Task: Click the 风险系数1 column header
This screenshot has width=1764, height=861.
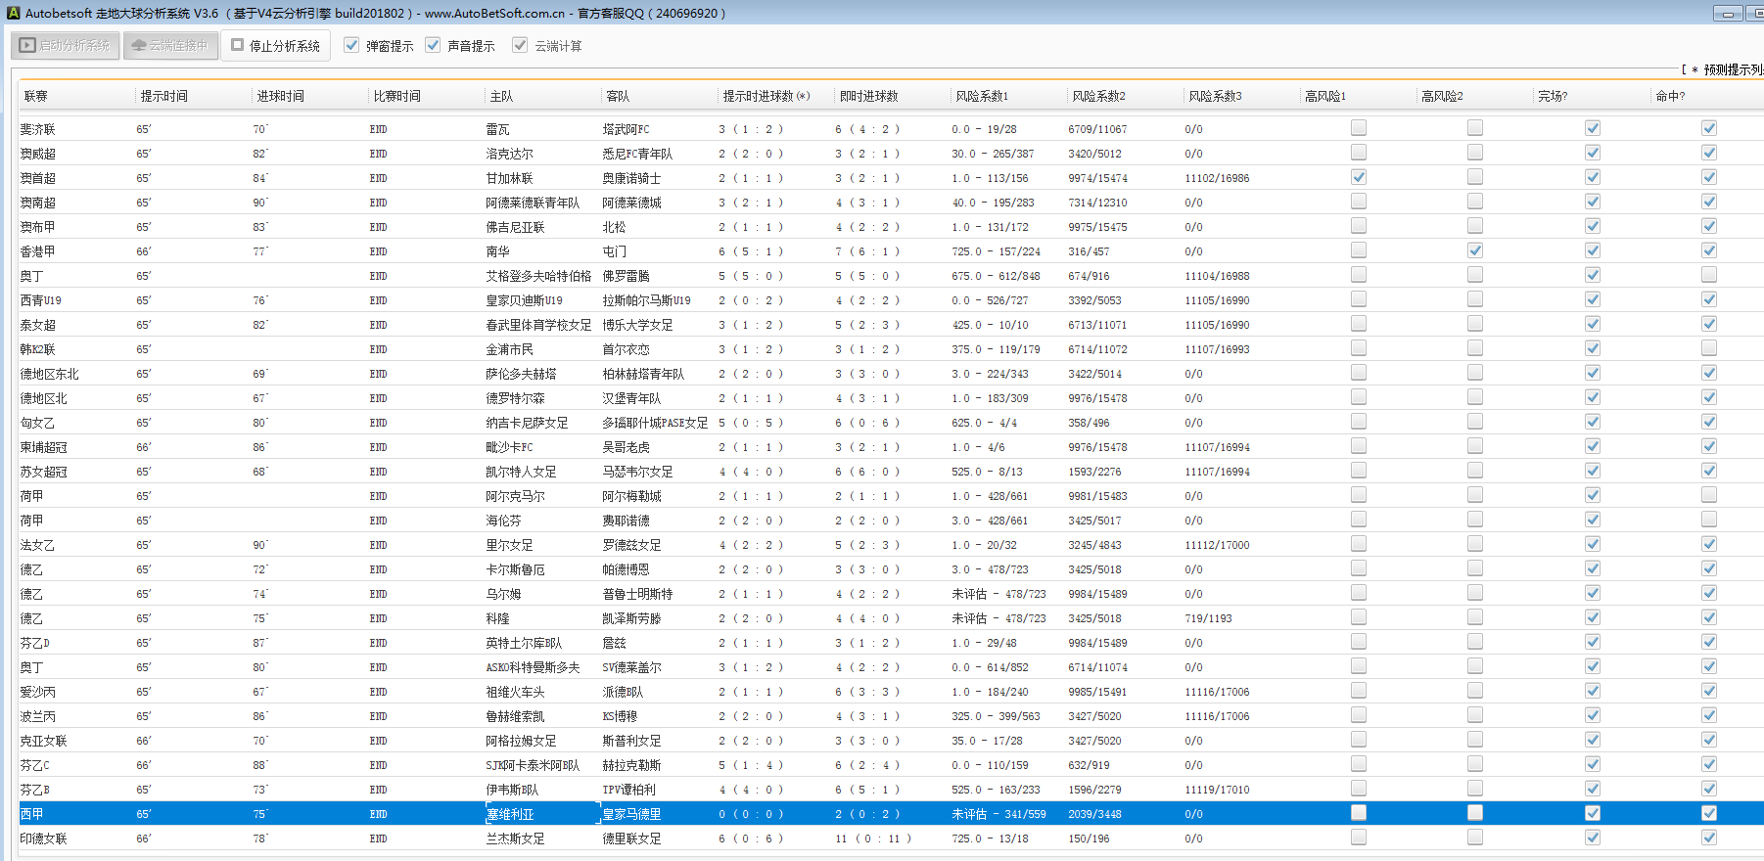Action: click(982, 96)
